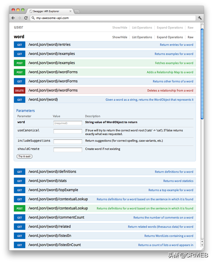Expand the POST /word.json/{word}/wordForms path
Image resolution: width=213 pixels, height=263 pixels.
(53, 72)
